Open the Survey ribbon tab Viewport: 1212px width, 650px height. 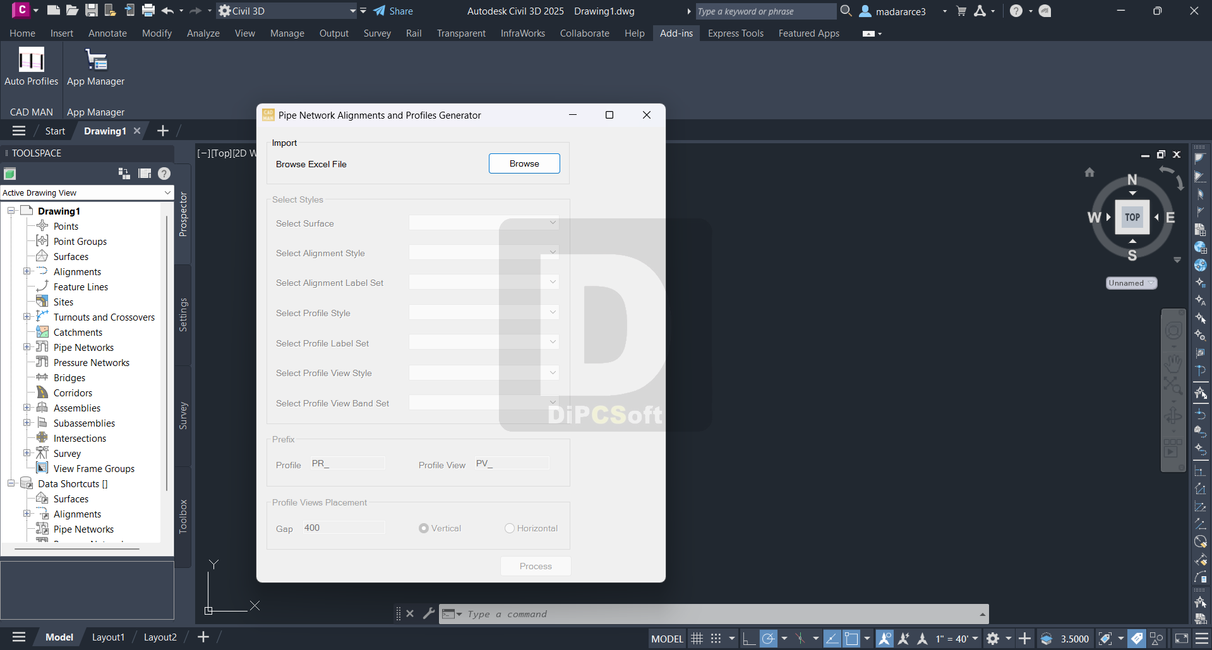pos(377,33)
